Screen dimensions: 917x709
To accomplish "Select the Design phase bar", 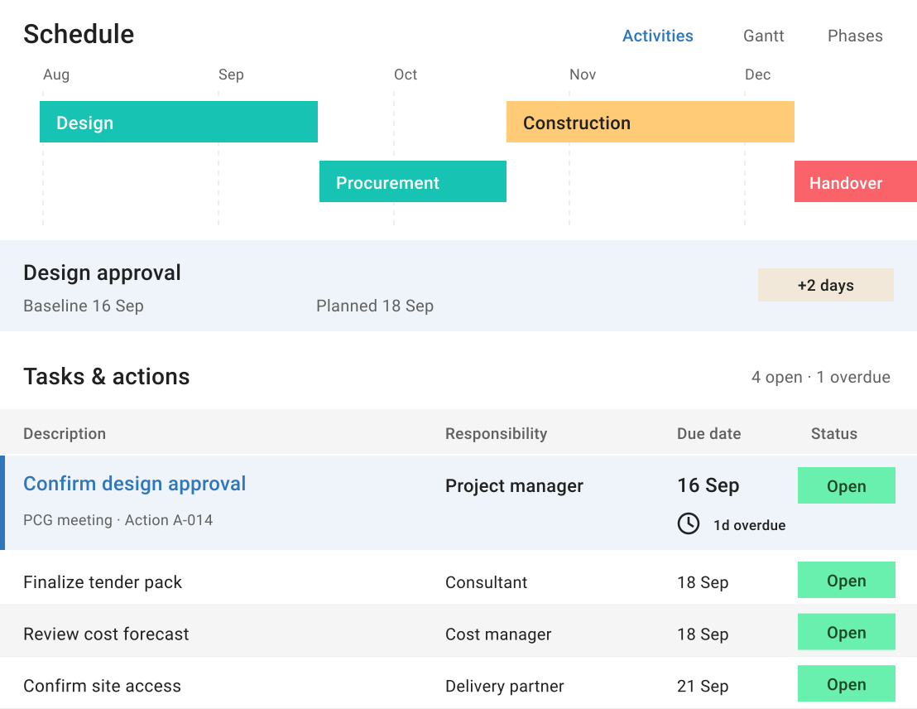I will 179,122.
